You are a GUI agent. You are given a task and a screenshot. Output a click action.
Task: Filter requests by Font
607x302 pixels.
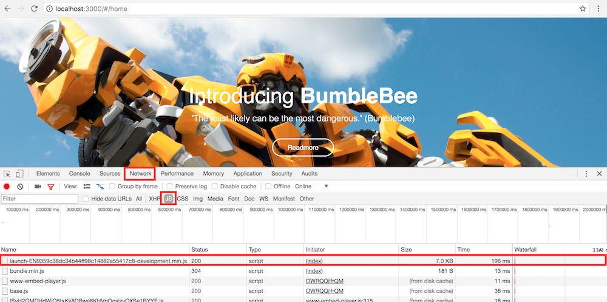234,199
